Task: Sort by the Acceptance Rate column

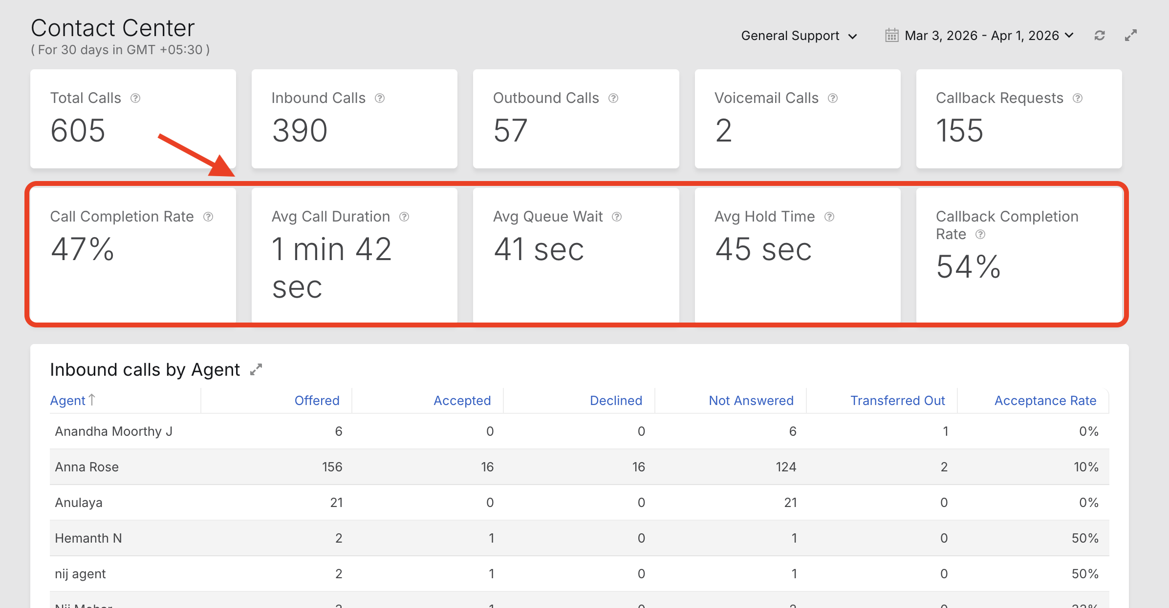Action: (x=1045, y=401)
